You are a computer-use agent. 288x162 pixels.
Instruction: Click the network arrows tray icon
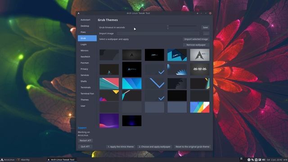[x=252, y=160]
